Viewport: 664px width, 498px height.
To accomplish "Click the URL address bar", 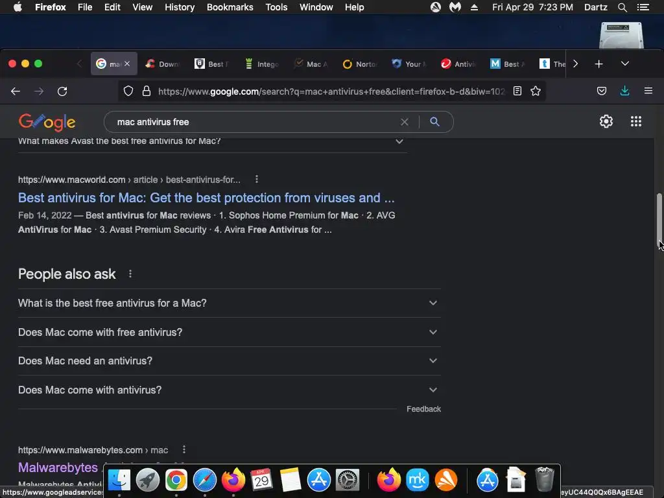I will click(331, 91).
